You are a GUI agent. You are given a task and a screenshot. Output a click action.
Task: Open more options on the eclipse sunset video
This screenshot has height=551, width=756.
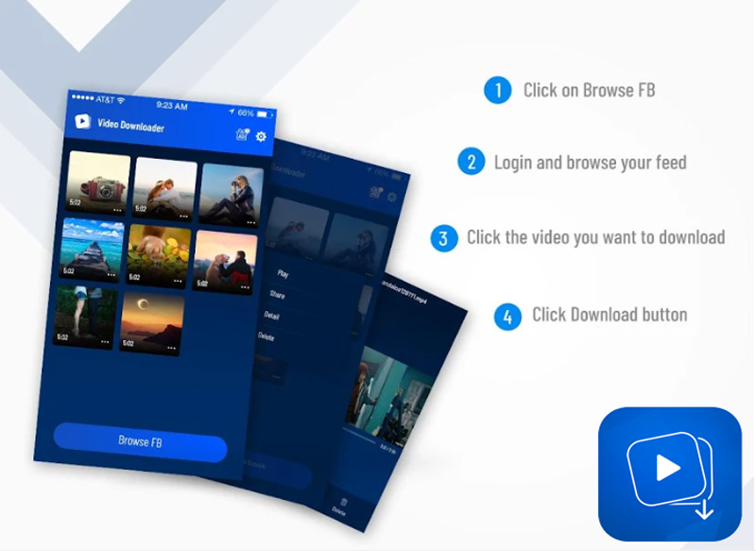click(172, 348)
